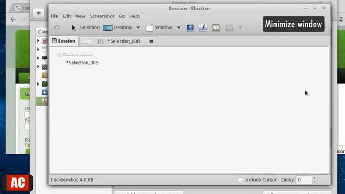This screenshot has width=345, height=194.
Task: Expand the camera-icon category row in the window behind
Action: pos(38,66)
